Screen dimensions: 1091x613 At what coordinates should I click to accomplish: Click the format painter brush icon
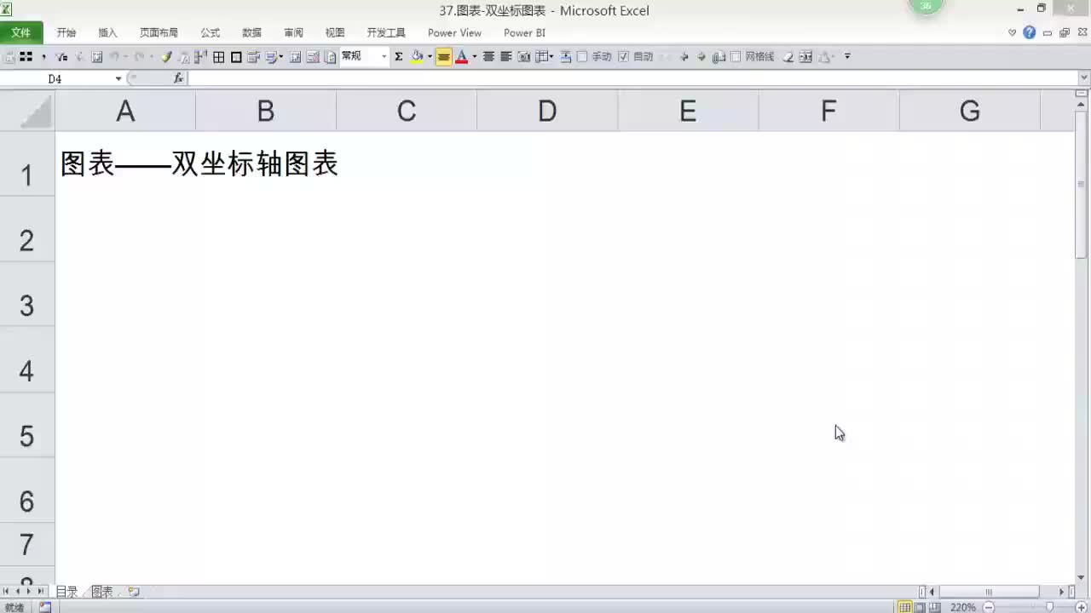tap(165, 56)
